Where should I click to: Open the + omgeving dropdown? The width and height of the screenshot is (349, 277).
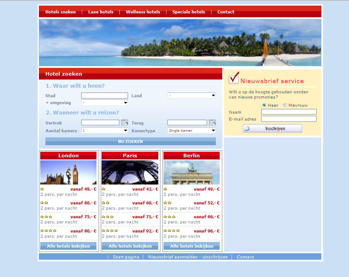coord(105,102)
